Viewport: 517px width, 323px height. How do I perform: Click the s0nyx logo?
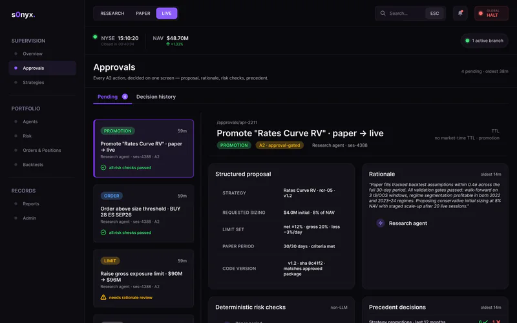[23, 14]
